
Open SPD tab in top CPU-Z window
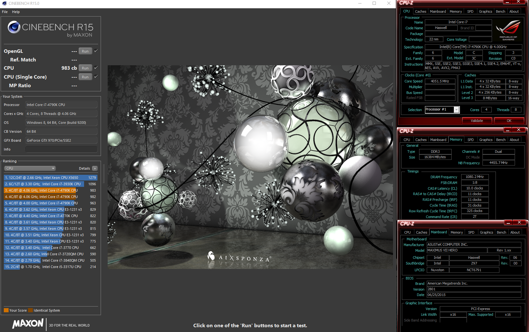(470, 11)
